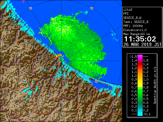This screenshot has width=163, height=122.
Task: Click the "40" range label at the top of the green echo
Action: [61, 20]
